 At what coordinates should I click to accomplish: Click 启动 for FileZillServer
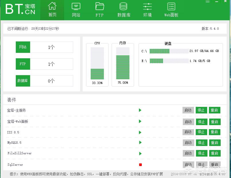(189, 153)
